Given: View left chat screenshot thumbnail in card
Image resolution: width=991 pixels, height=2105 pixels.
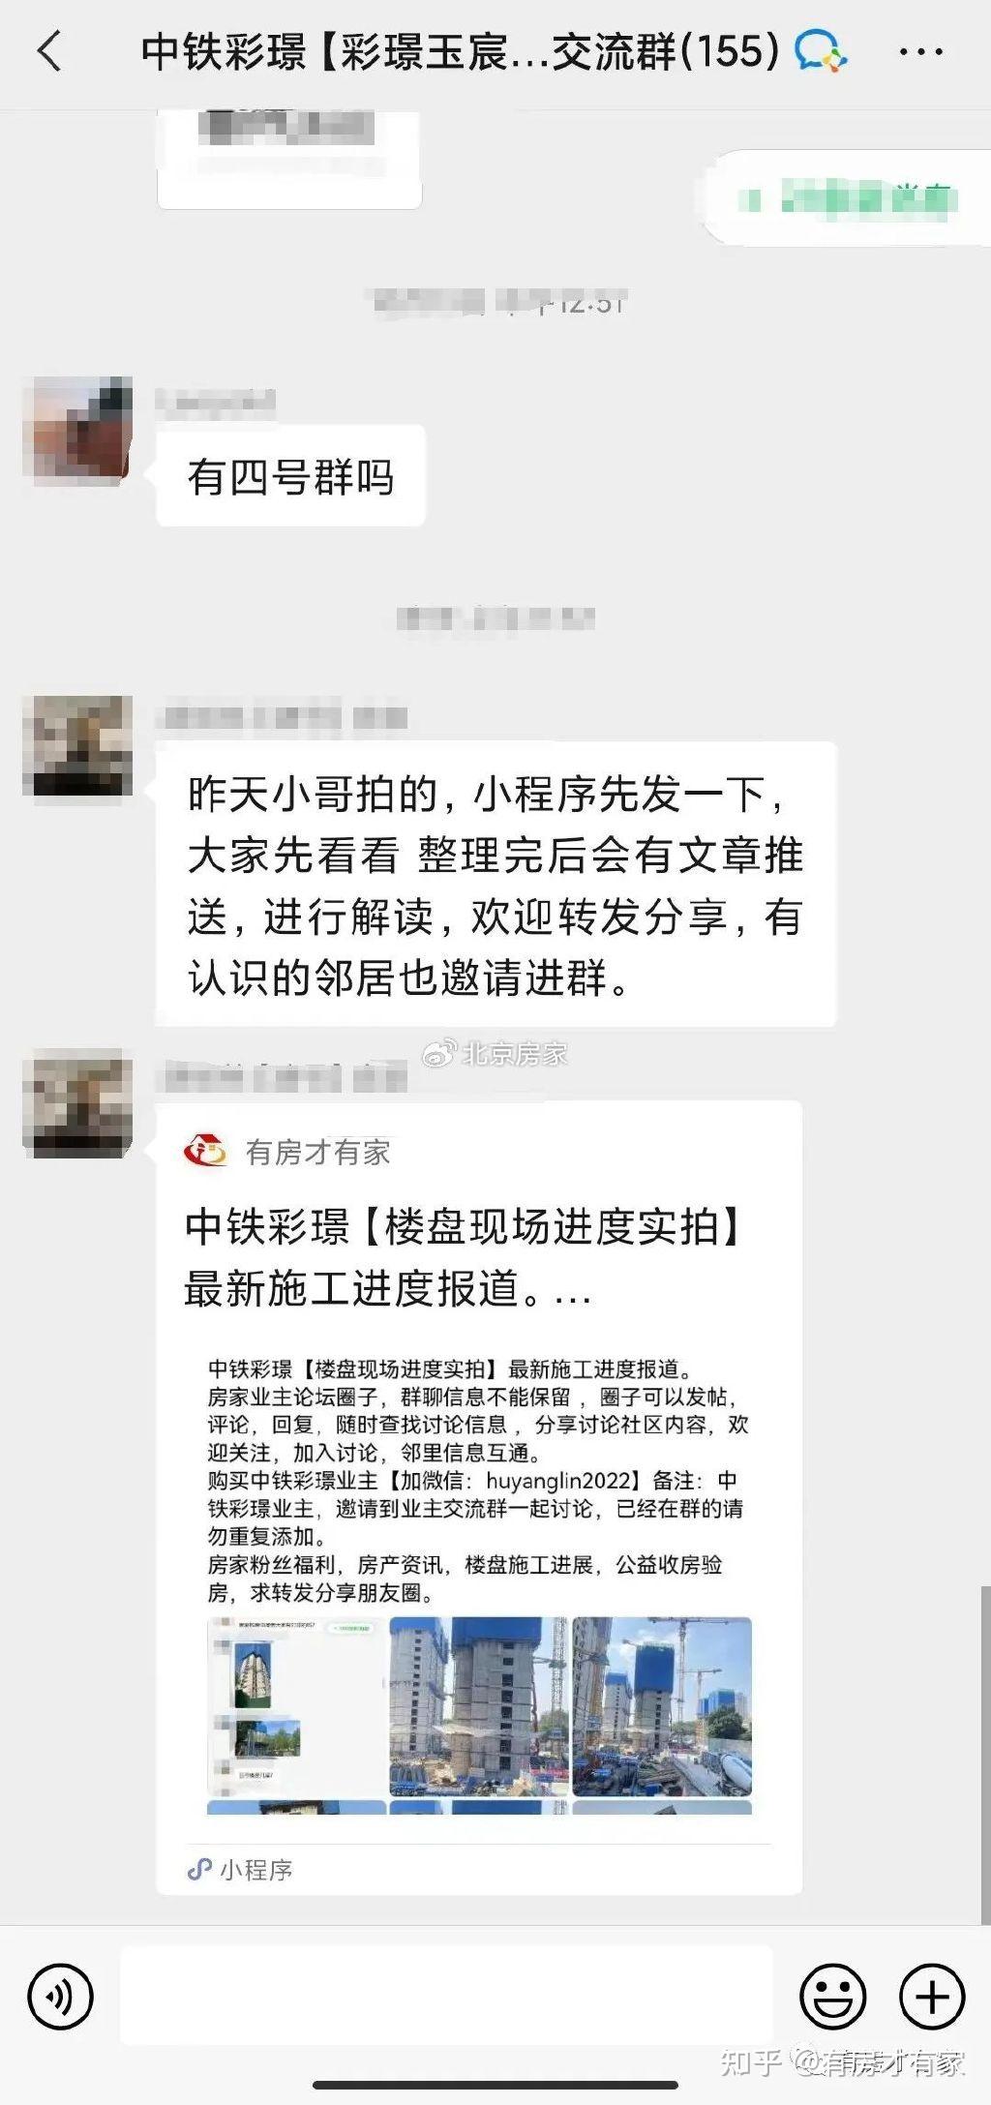Looking at the screenshot, I should tap(296, 1705).
